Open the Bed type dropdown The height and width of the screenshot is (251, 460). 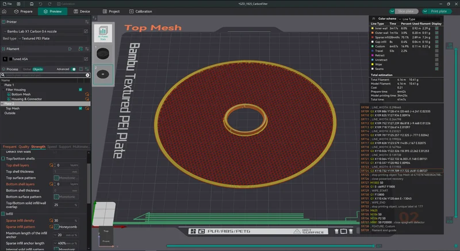[x=53, y=39]
